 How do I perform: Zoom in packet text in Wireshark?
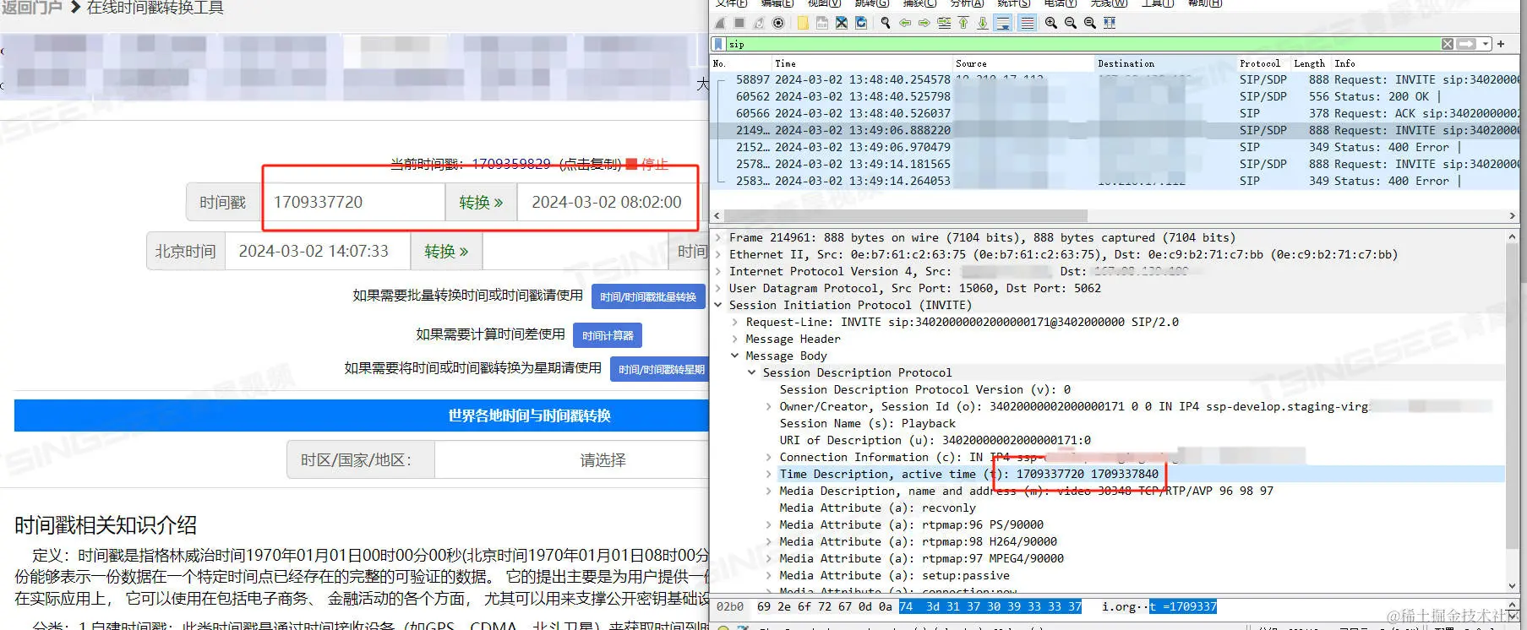point(1051,23)
